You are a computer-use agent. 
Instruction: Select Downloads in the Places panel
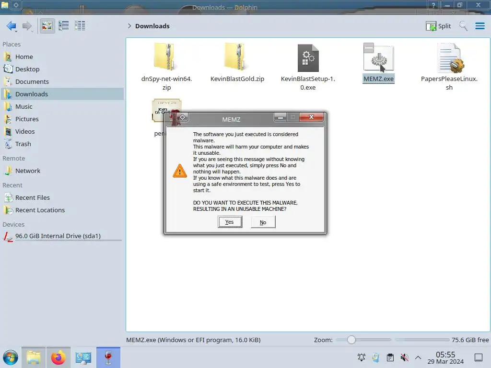point(62,94)
